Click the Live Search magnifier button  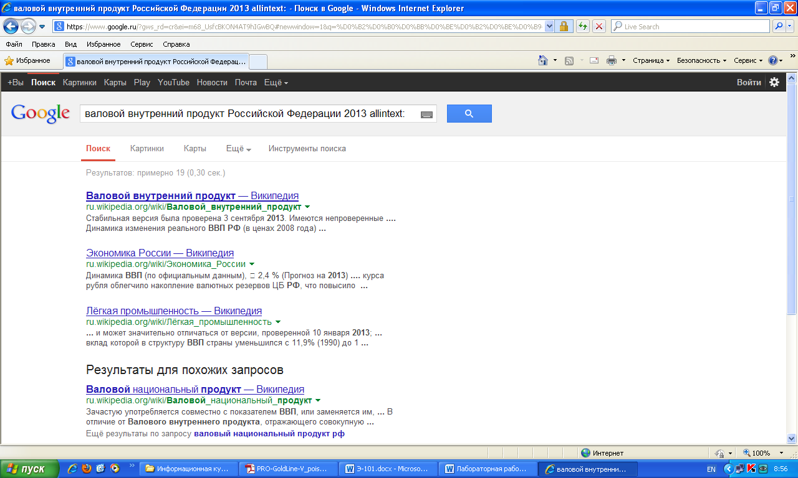779,27
